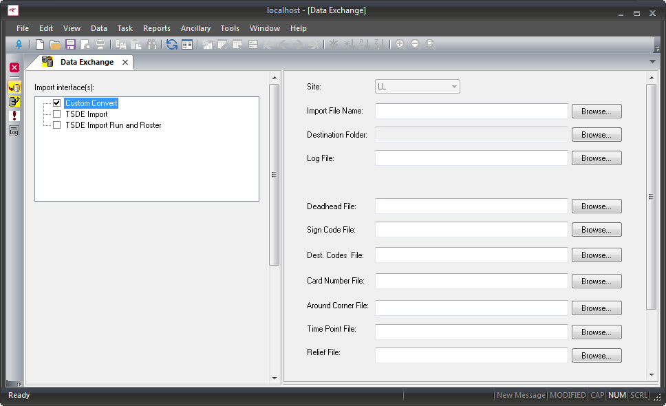The width and height of the screenshot is (666, 406).
Task: Enable the TSDE Import checkbox
Action: (56, 114)
